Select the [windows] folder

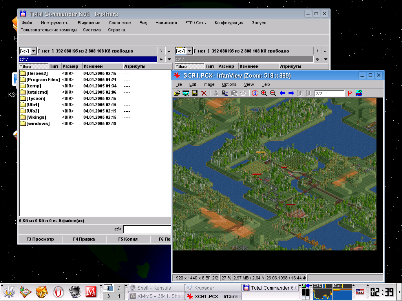click(x=35, y=123)
